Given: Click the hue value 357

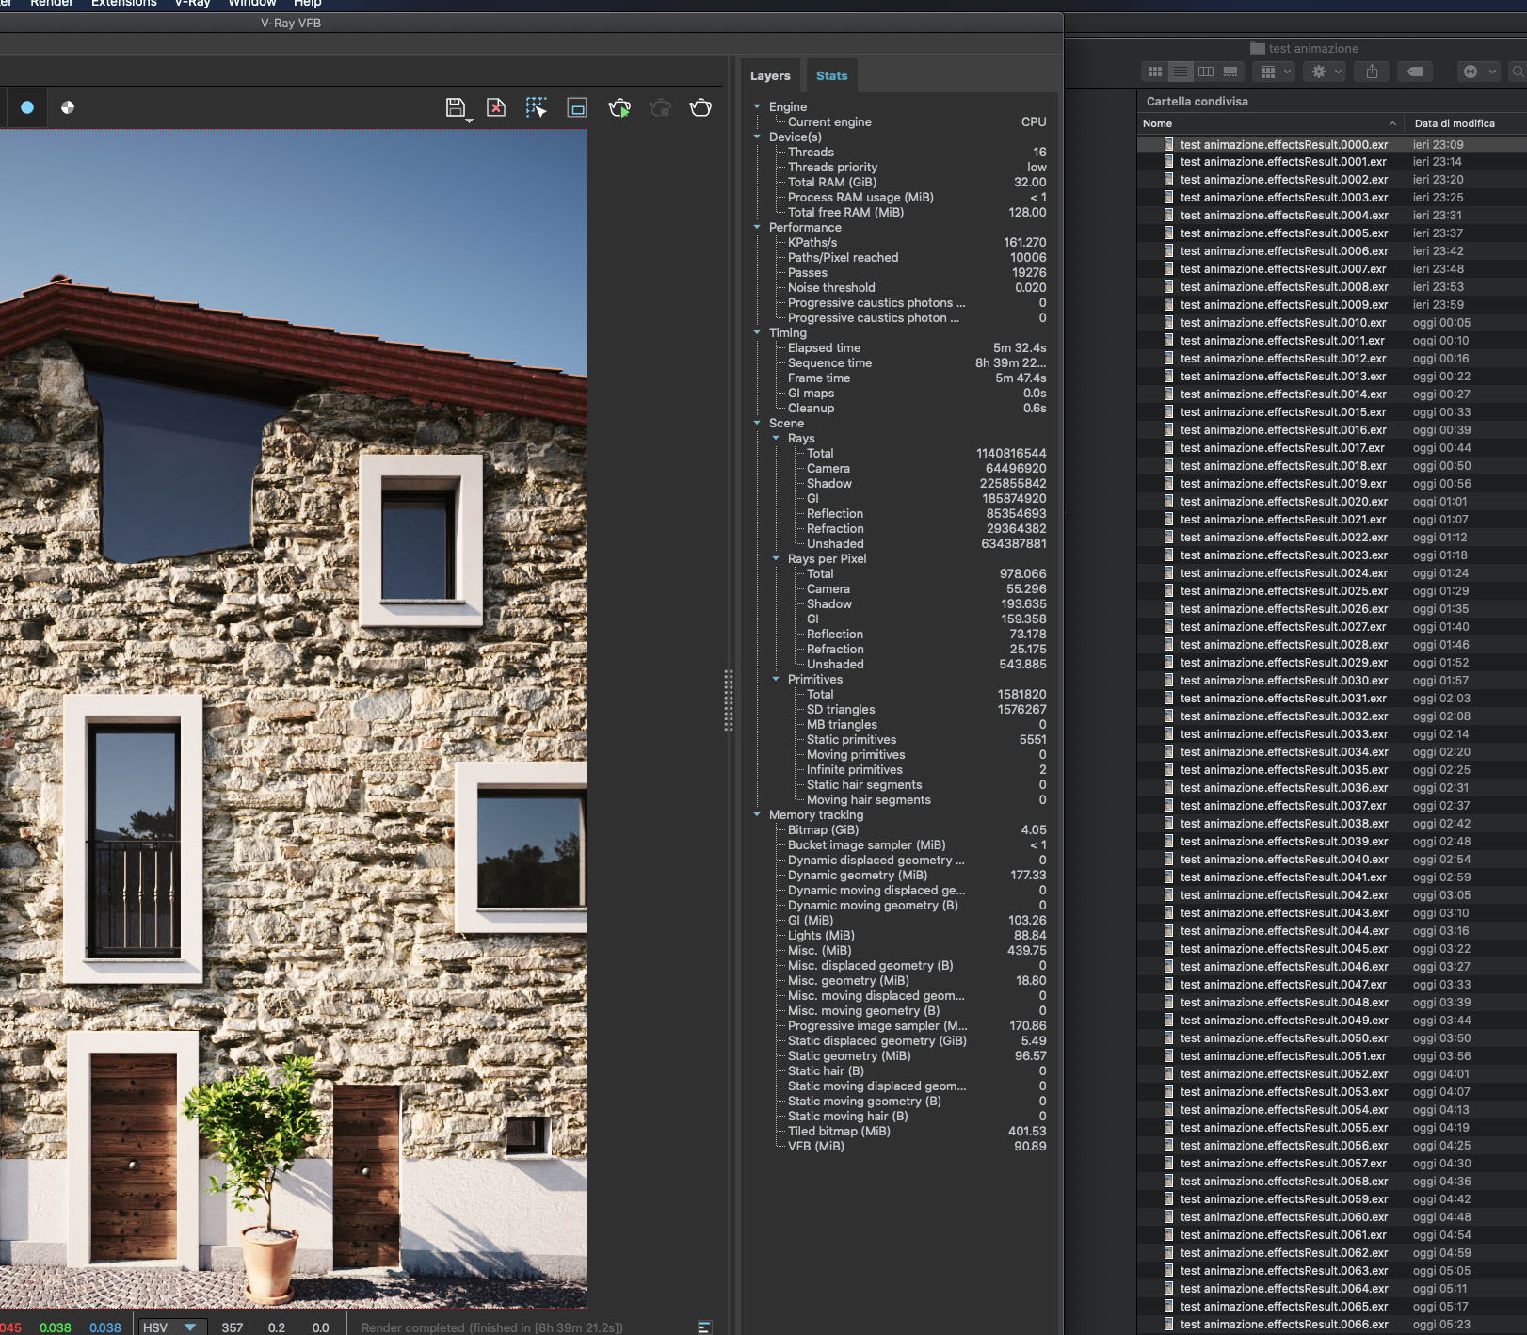Looking at the screenshot, I should click(233, 1327).
